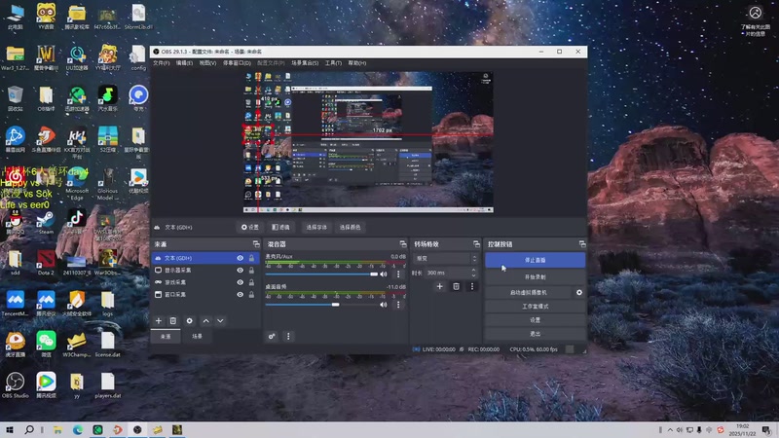Hide the 文本 (GDI+) source eye icon
Screen dimensions: 779x438
click(241, 258)
